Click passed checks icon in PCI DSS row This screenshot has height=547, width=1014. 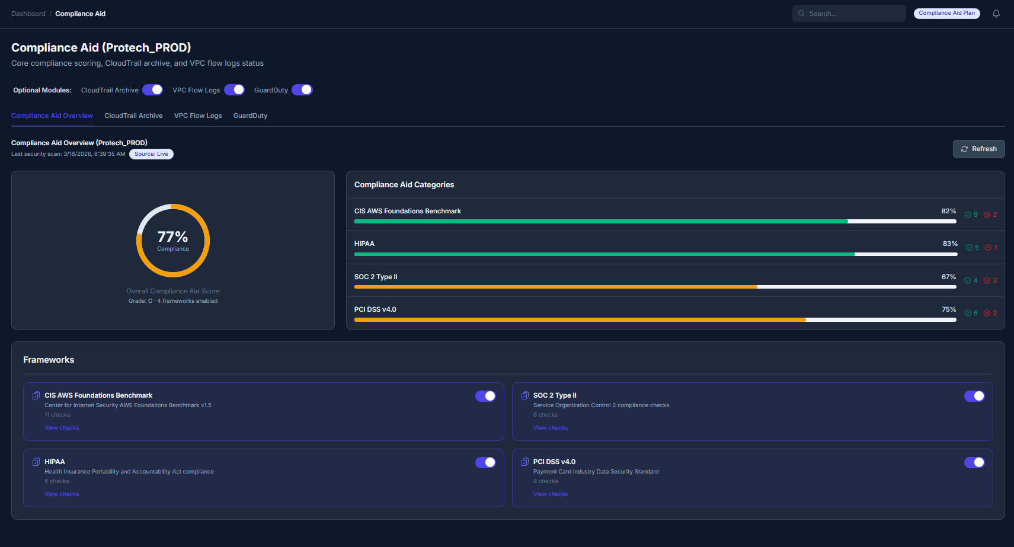[968, 314]
